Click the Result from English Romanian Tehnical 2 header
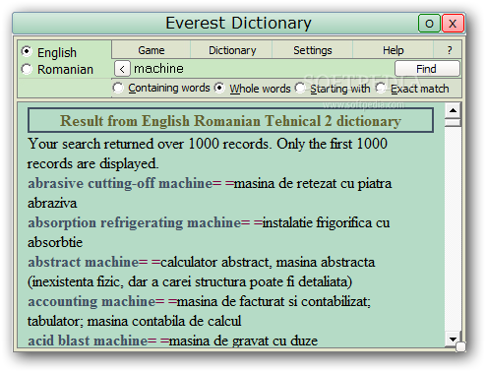This screenshot has height=372, width=486. coord(230,121)
